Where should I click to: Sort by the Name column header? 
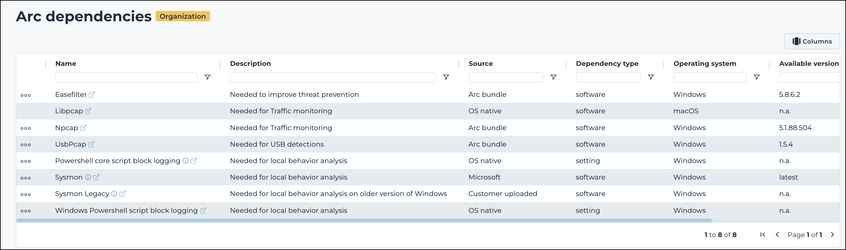coord(66,64)
